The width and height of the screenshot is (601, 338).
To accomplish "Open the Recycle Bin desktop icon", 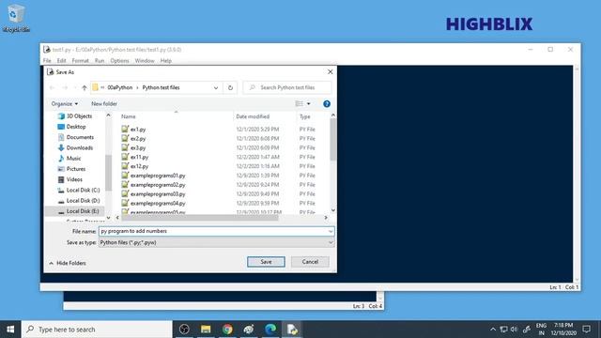I will pos(16,18).
